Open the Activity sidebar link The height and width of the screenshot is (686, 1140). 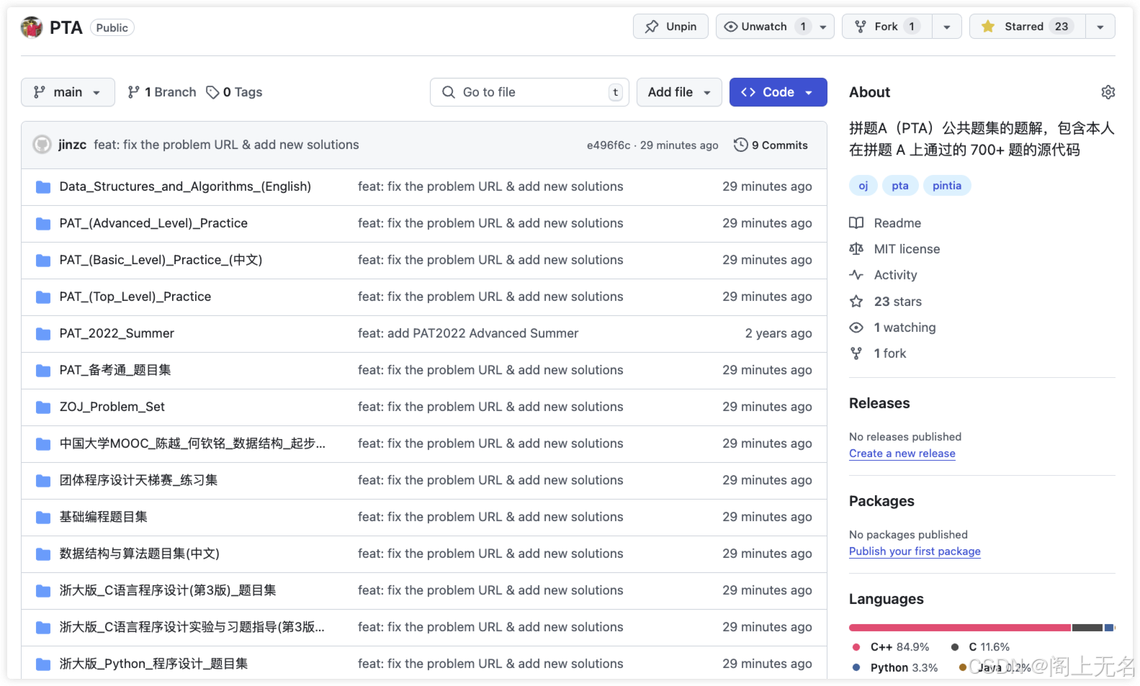(895, 275)
